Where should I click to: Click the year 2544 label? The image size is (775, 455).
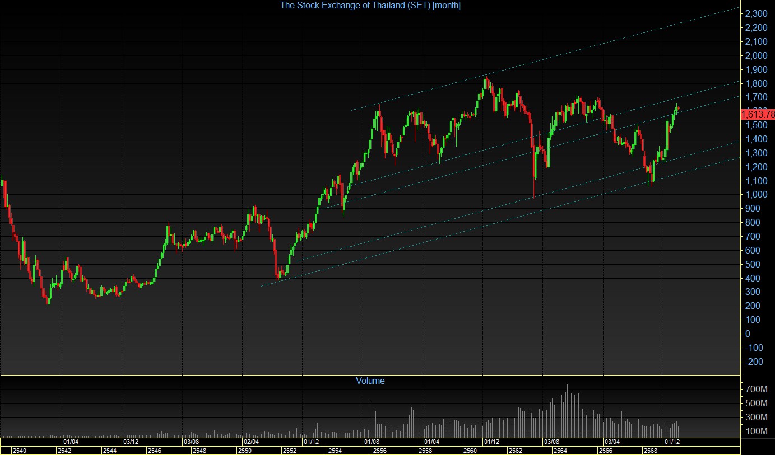(x=110, y=451)
